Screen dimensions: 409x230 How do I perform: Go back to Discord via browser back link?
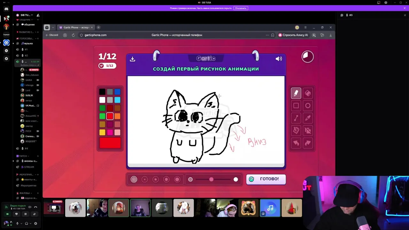(x=52, y=35)
